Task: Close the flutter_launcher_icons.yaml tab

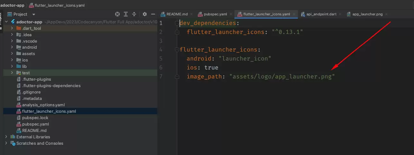Action: coord(294,14)
